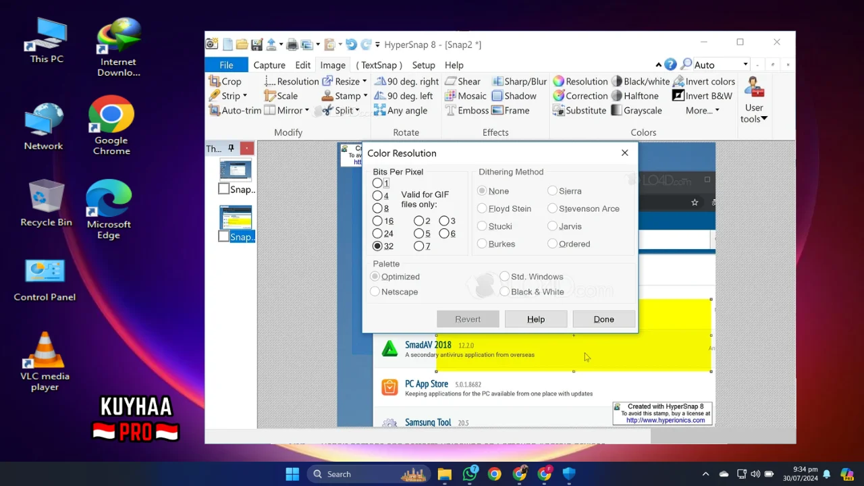Select 32 bits per pixel
This screenshot has height=486, width=864.
point(377,246)
